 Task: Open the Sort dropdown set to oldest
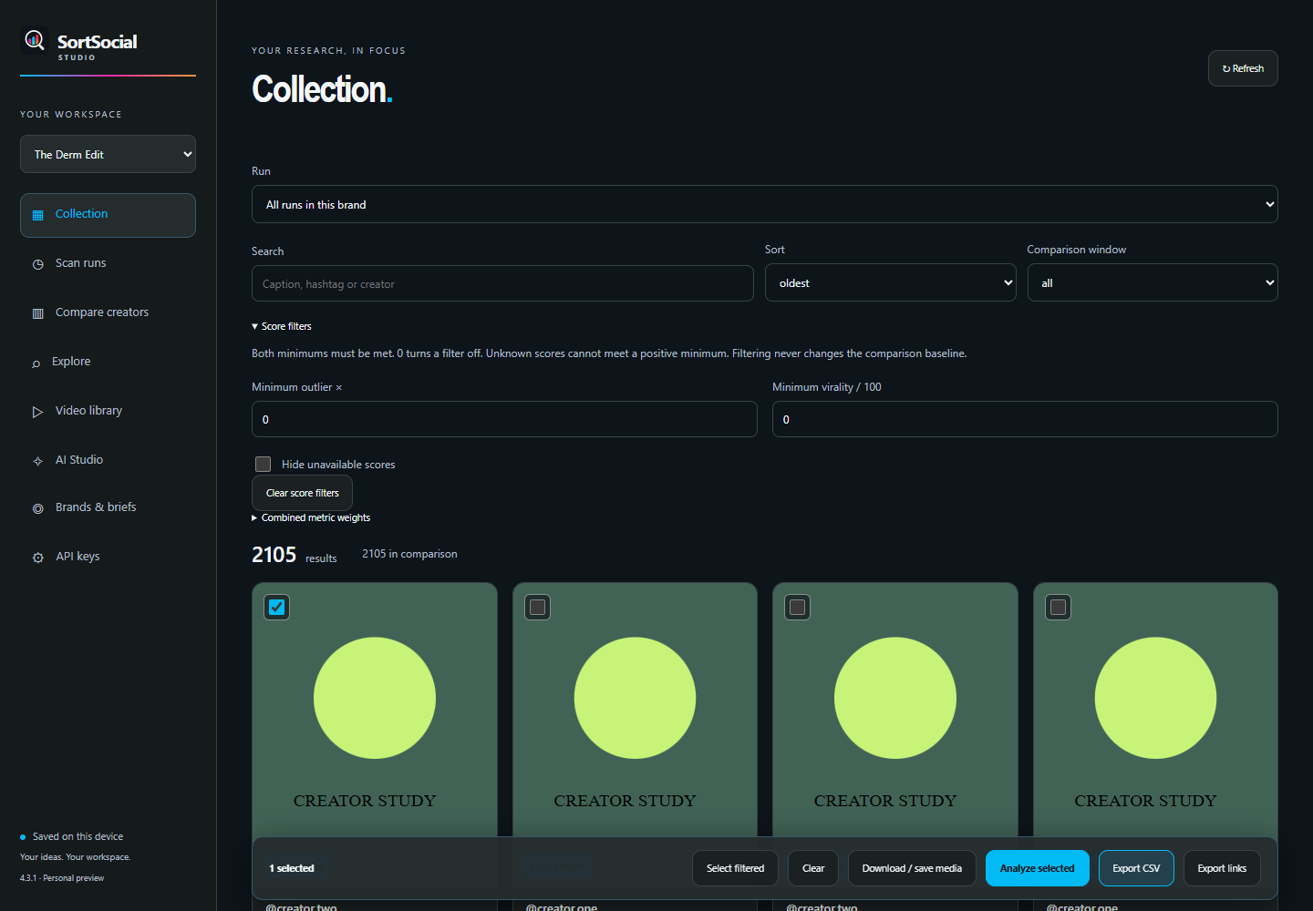coord(890,282)
